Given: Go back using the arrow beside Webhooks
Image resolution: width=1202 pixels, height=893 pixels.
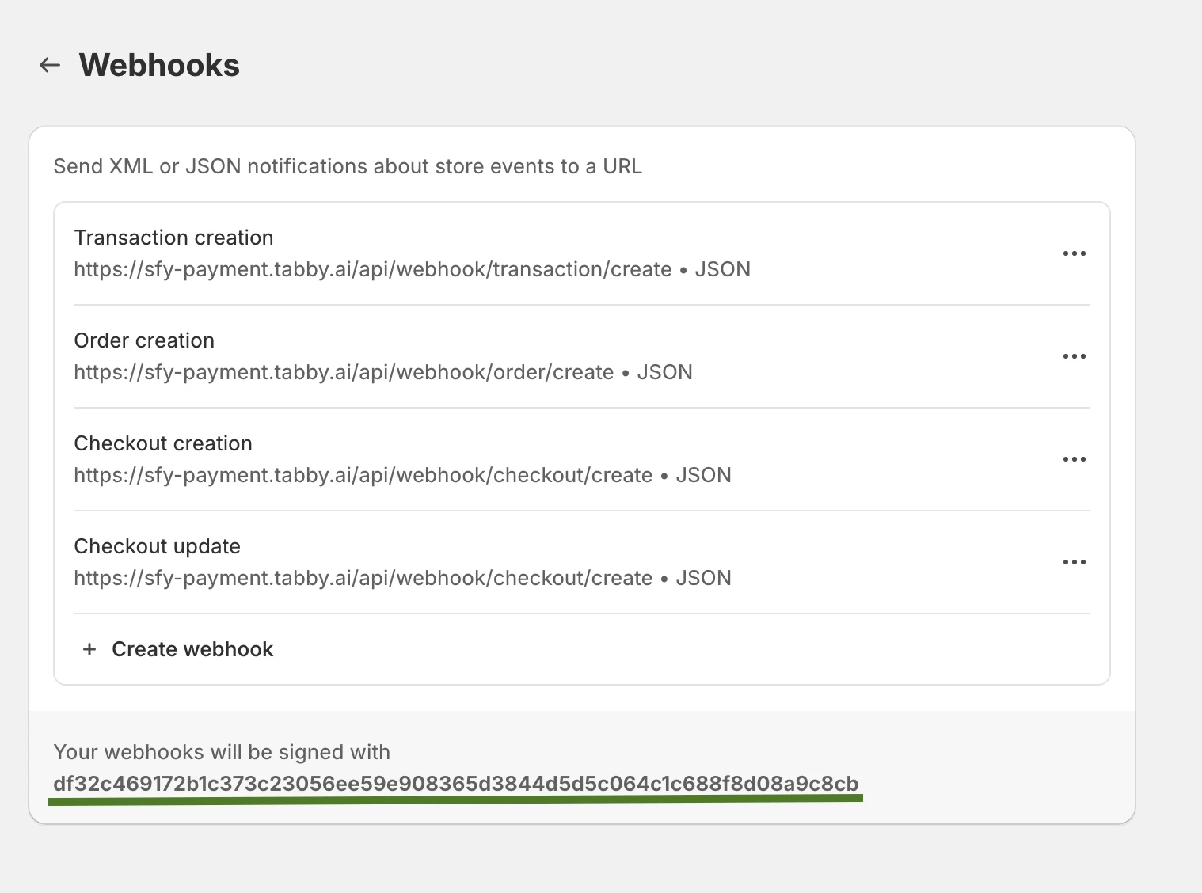Looking at the screenshot, I should coord(50,65).
